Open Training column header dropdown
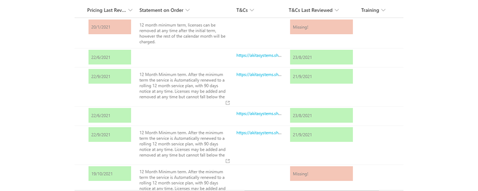Viewport: 478px width, 191px height. pos(383,11)
